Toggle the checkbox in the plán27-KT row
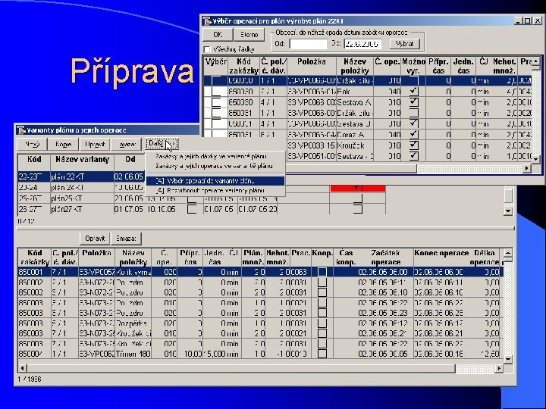The width and height of the screenshot is (546, 409). pos(192,209)
